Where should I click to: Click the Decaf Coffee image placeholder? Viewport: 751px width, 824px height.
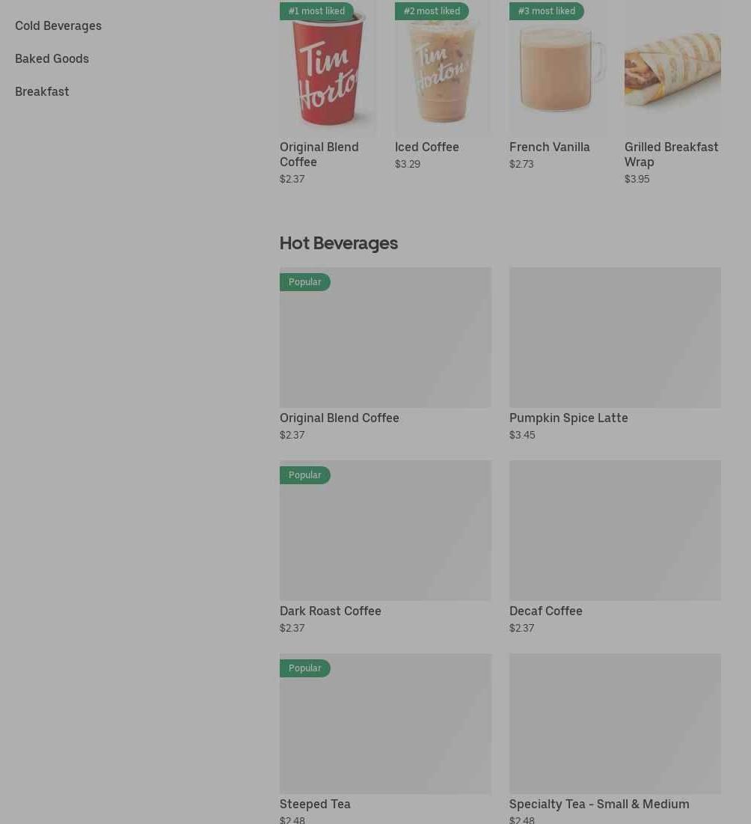click(615, 530)
